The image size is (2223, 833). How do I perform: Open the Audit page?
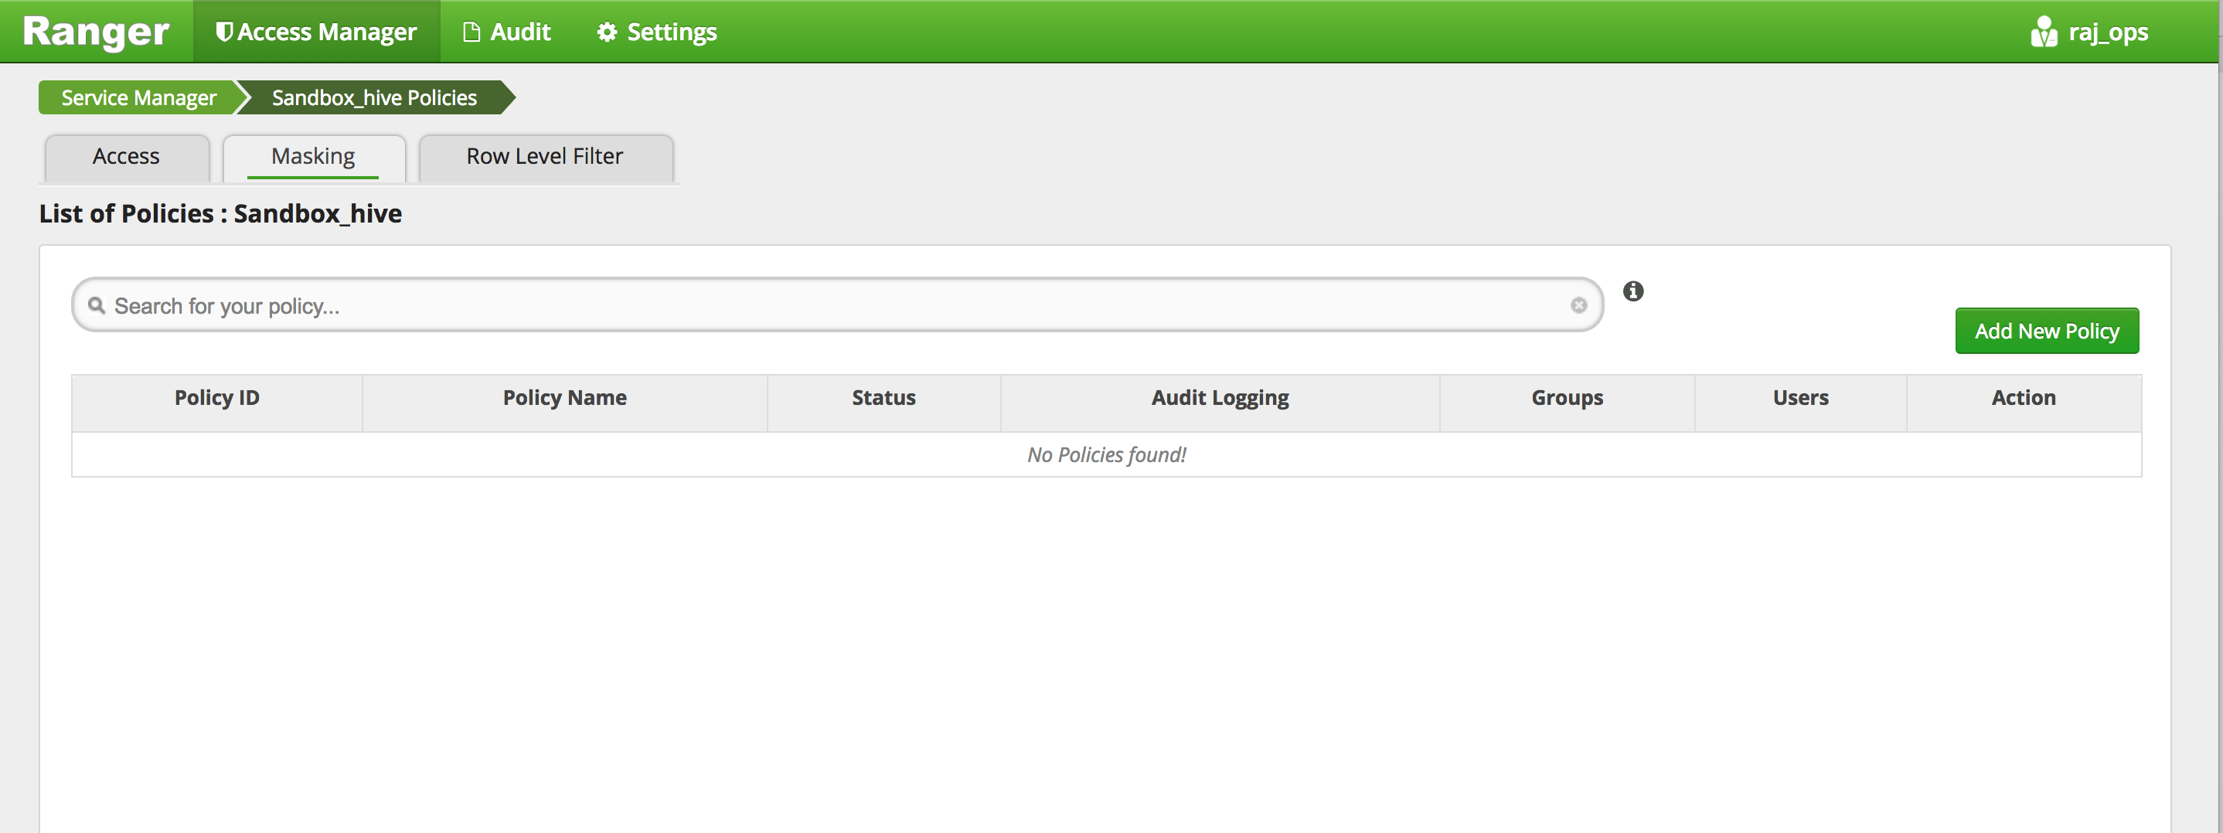pyautogui.click(x=506, y=32)
